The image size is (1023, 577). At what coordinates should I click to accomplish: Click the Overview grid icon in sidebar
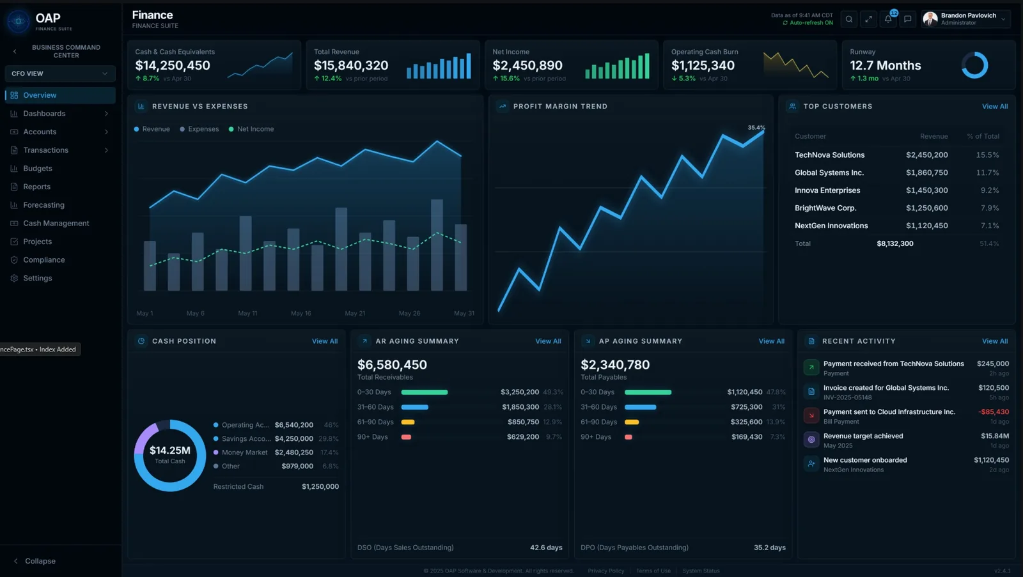click(14, 95)
